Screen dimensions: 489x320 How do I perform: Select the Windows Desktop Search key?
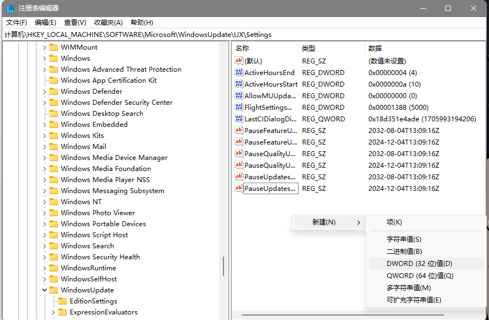pos(102,114)
